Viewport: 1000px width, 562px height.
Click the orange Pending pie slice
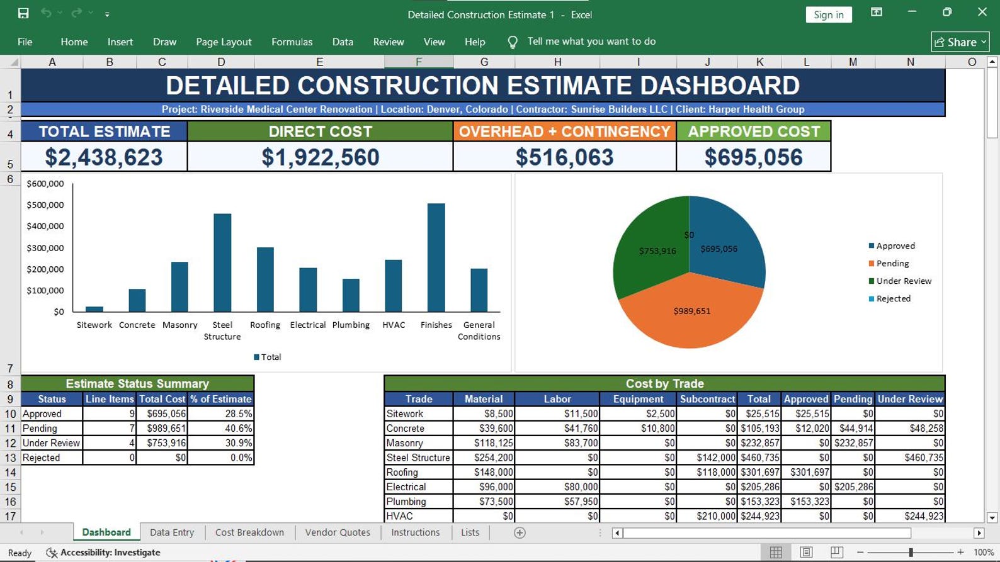691,312
